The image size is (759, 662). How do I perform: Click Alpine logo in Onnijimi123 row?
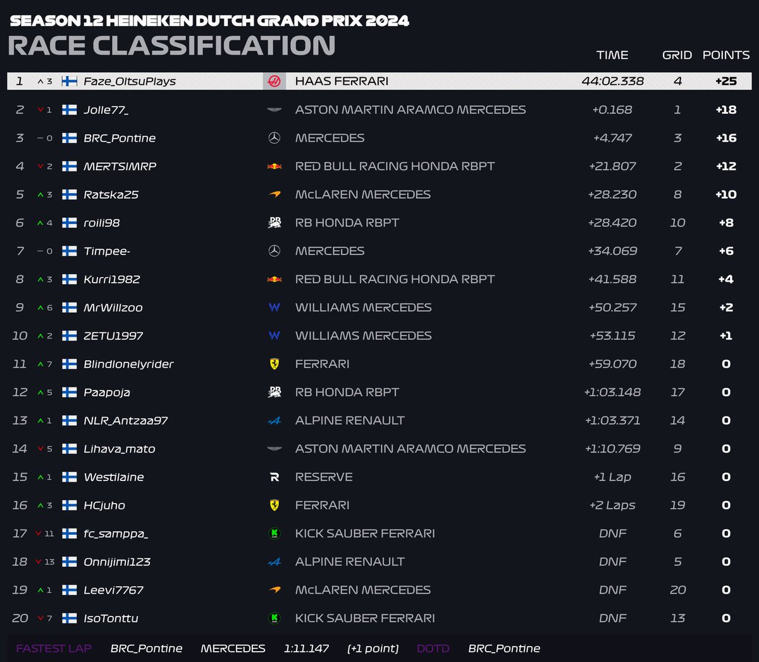tap(275, 562)
